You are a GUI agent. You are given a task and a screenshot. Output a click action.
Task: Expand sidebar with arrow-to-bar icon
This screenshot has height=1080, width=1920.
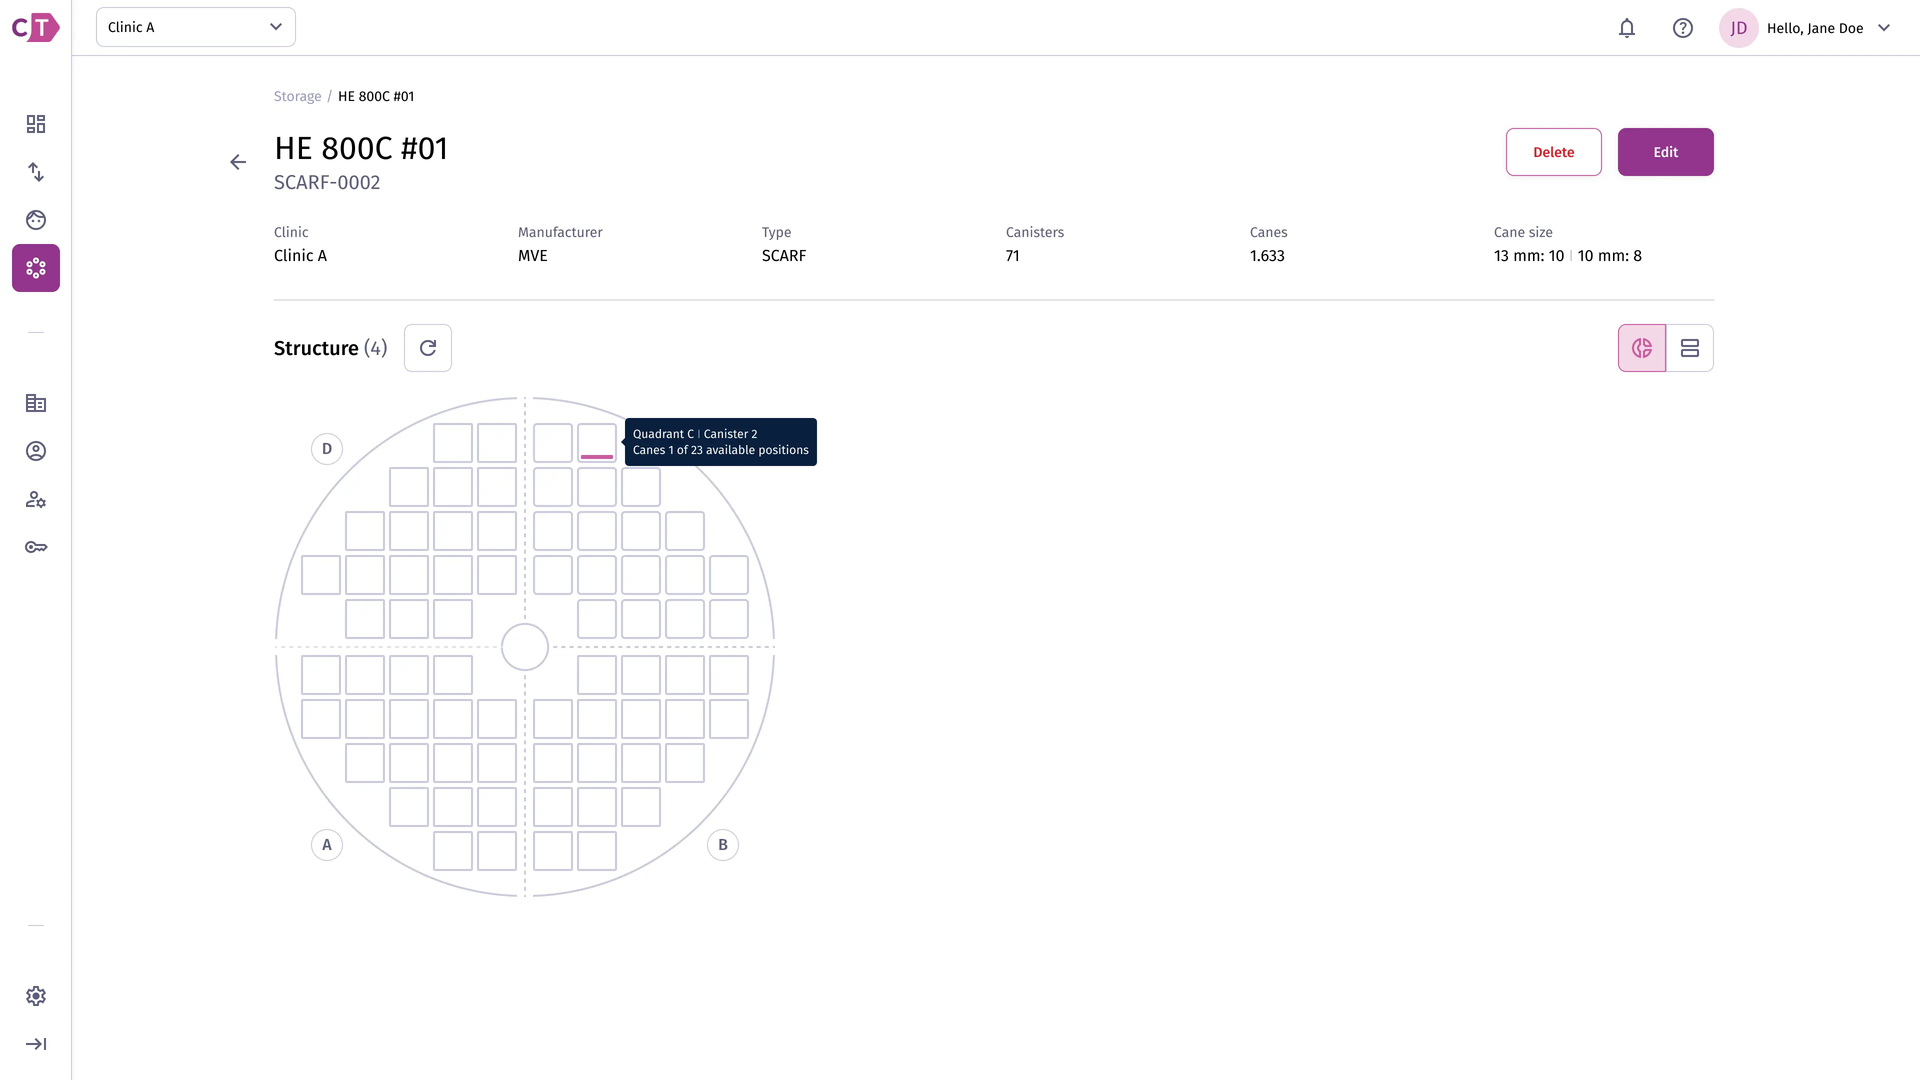coord(36,1043)
